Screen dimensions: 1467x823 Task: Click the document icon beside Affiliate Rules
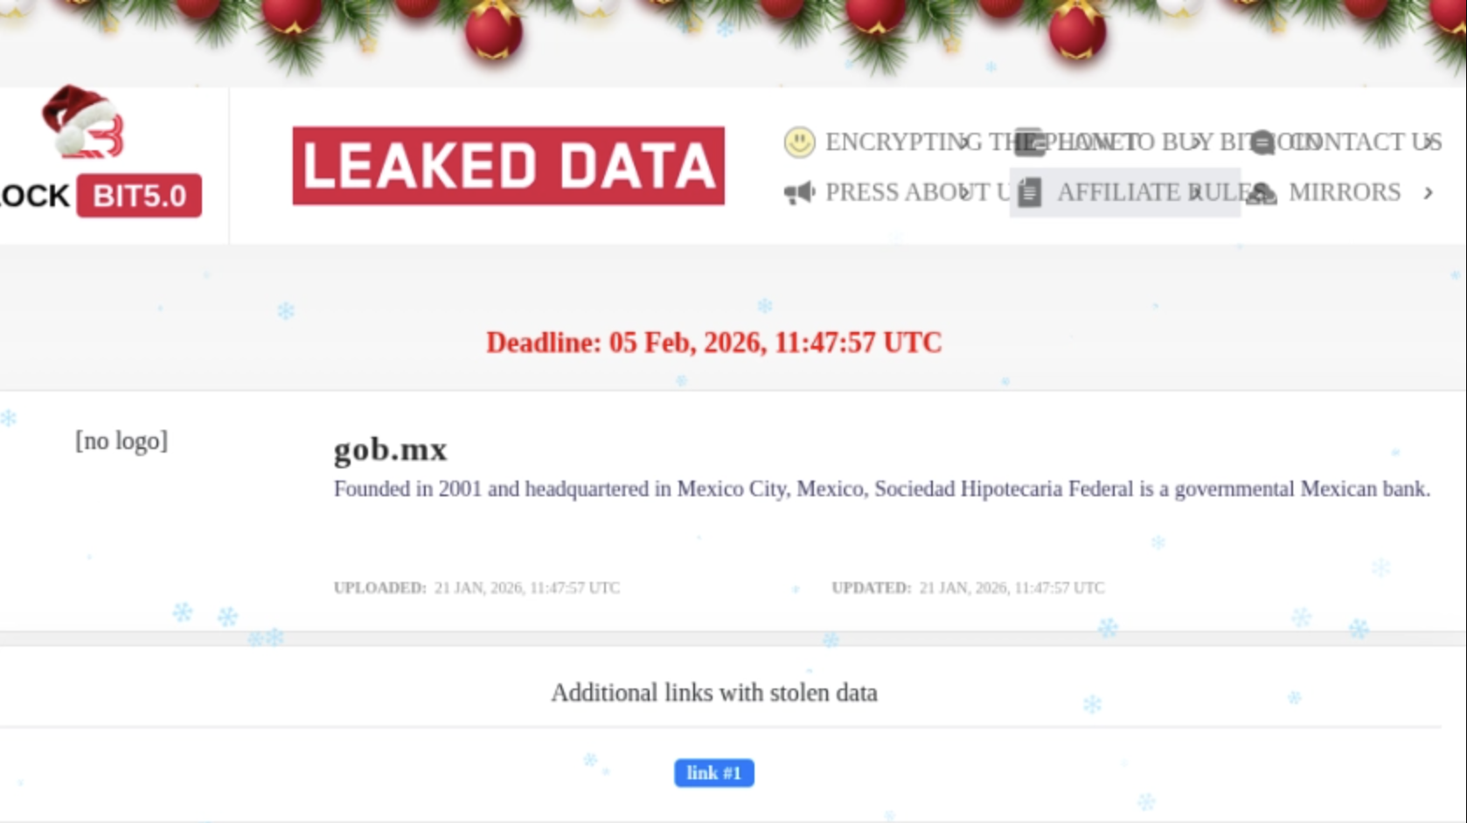coord(1030,192)
